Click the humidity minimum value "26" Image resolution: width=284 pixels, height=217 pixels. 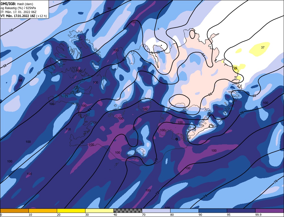click(x=235, y=68)
